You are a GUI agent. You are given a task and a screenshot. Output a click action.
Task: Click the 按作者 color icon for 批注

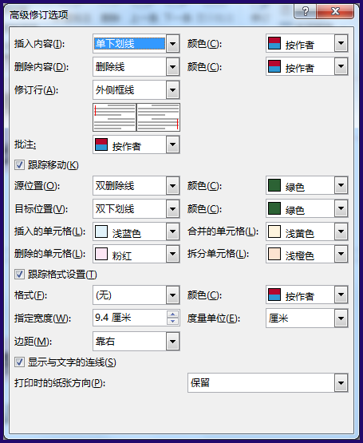[x=101, y=144]
